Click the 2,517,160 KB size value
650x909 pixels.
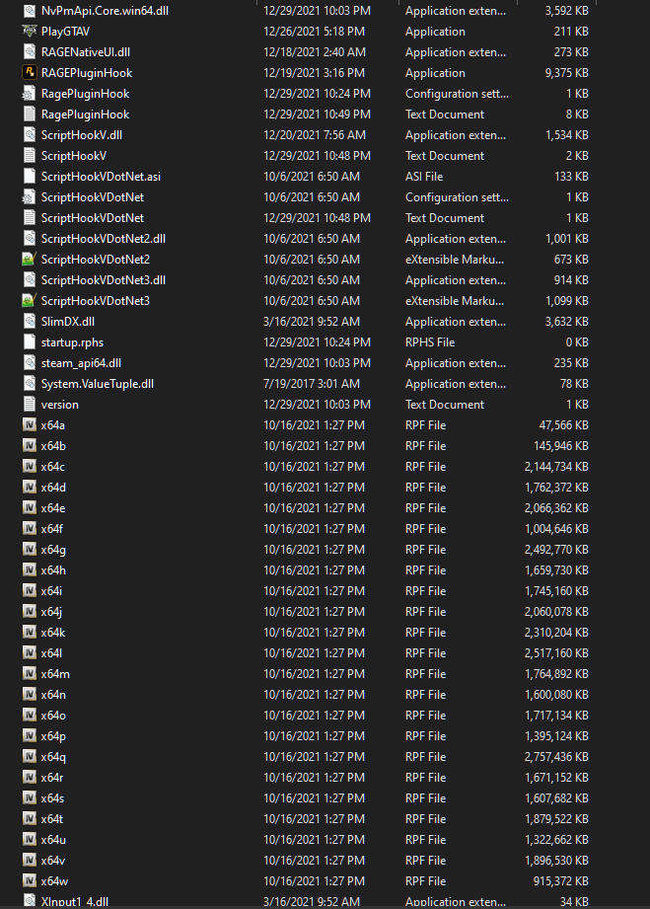(556, 652)
